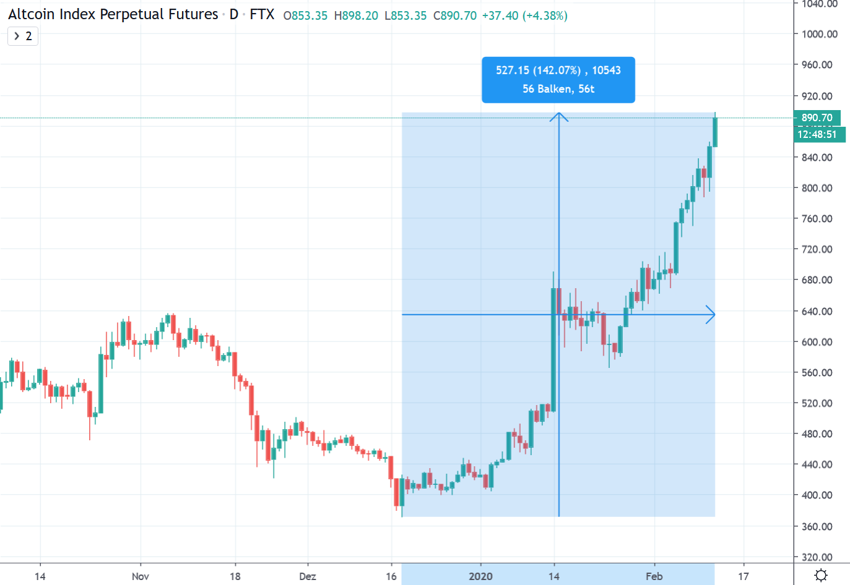This screenshot has height=585, width=850.
Task: Click the D interval label
Action: coord(233,15)
